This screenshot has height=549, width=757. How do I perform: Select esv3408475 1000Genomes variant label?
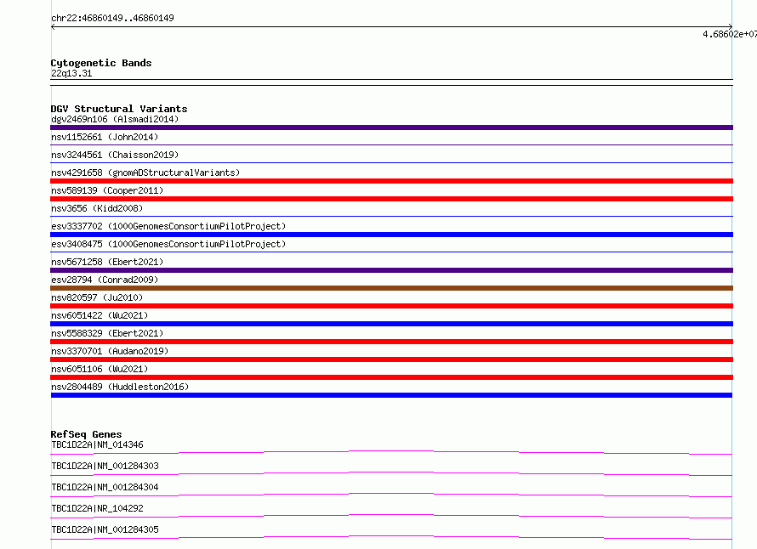coord(168,244)
